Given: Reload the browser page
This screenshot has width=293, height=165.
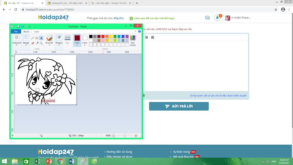Looking at the screenshot, I should [16, 9].
